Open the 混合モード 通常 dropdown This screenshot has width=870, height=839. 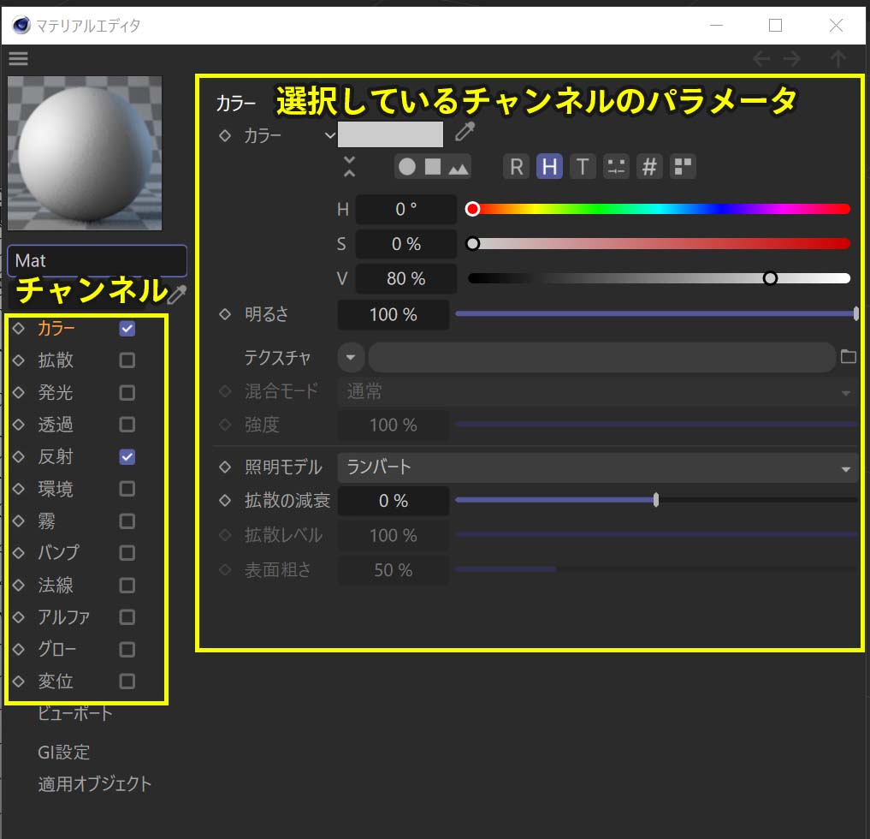pos(597,392)
